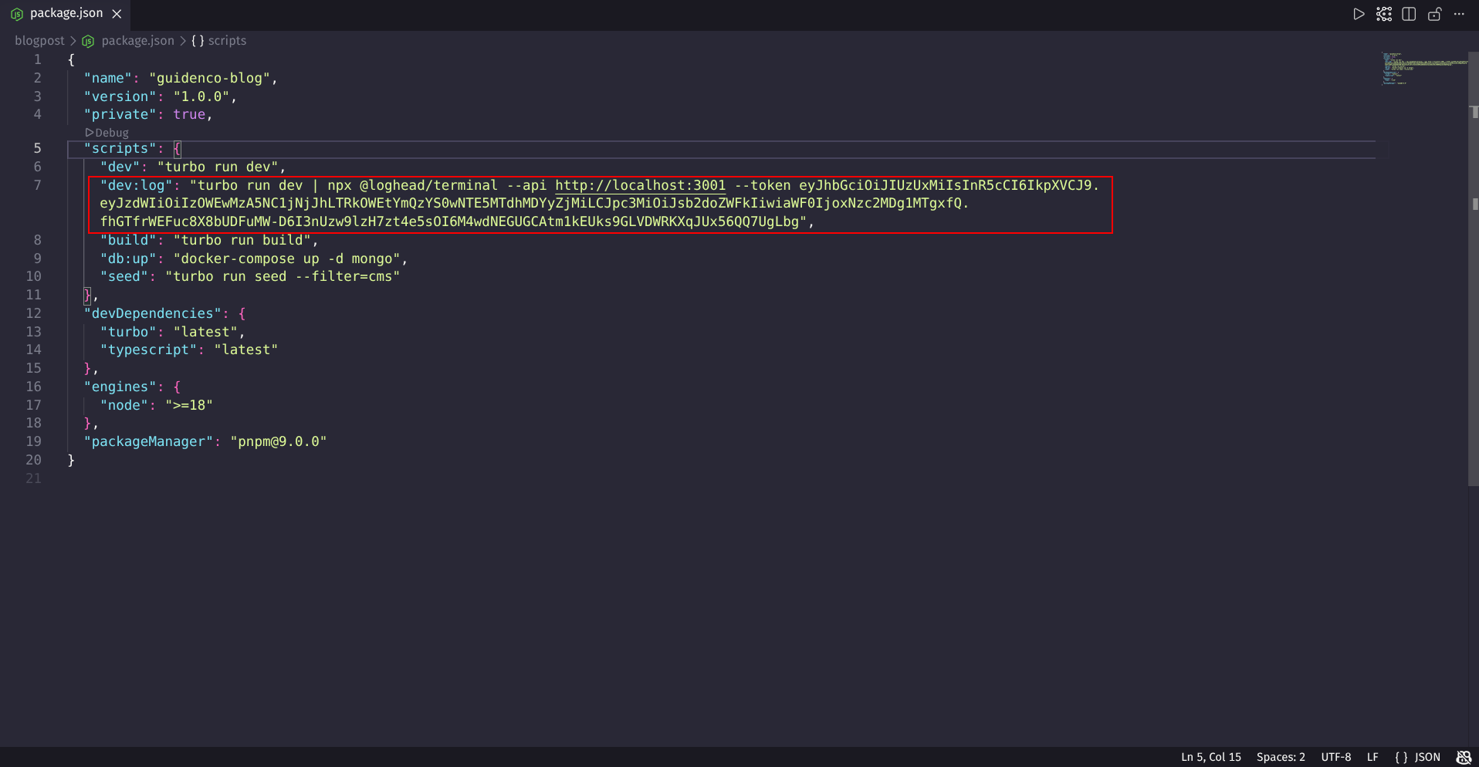Select JSON language mode in status bar
This screenshot has width=1479, height=767.
pos(1427,757)
